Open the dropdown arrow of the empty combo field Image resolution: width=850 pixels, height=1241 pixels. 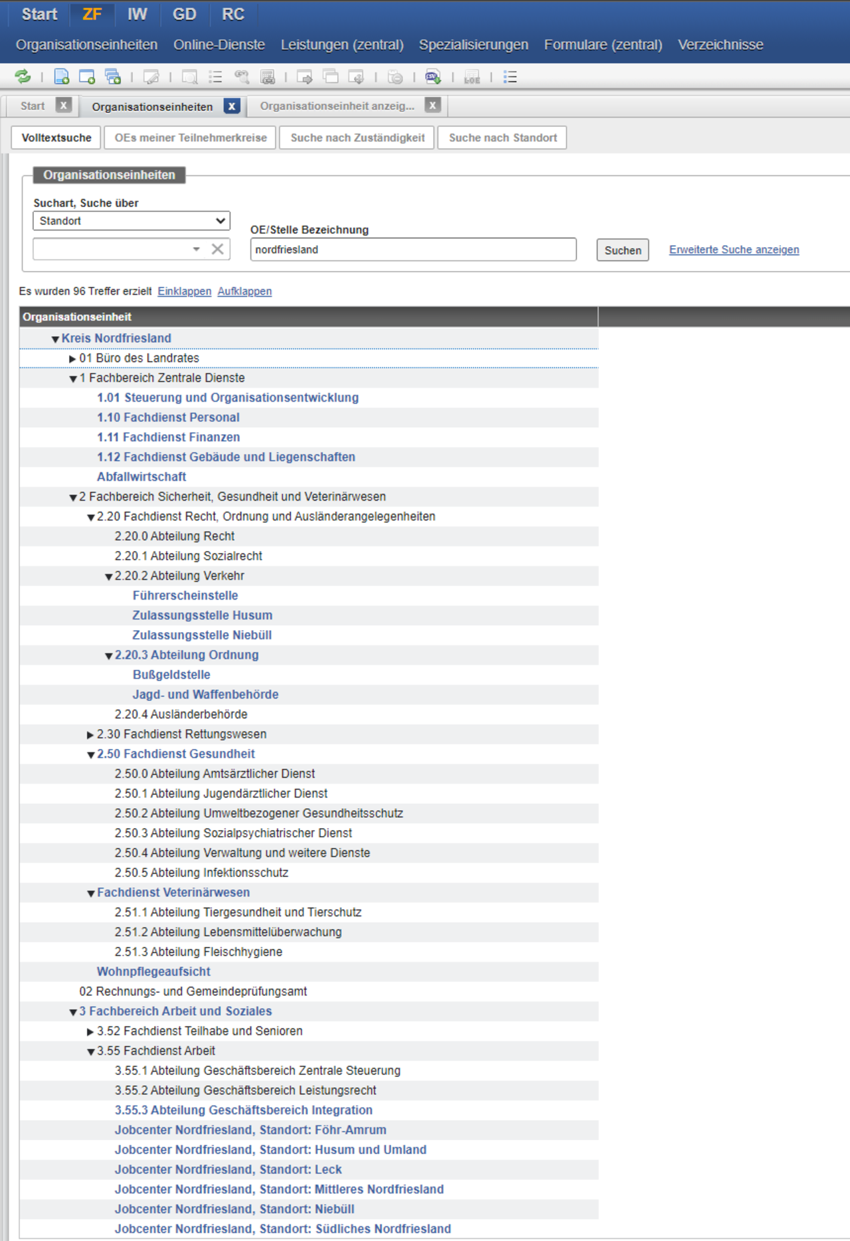[x=197, y=249]
